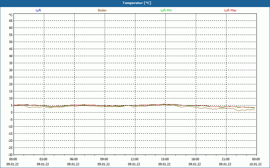This screenshot has height=168, width=270.
Task: Click the -5 value on the temperature axis
Action: 11,120
